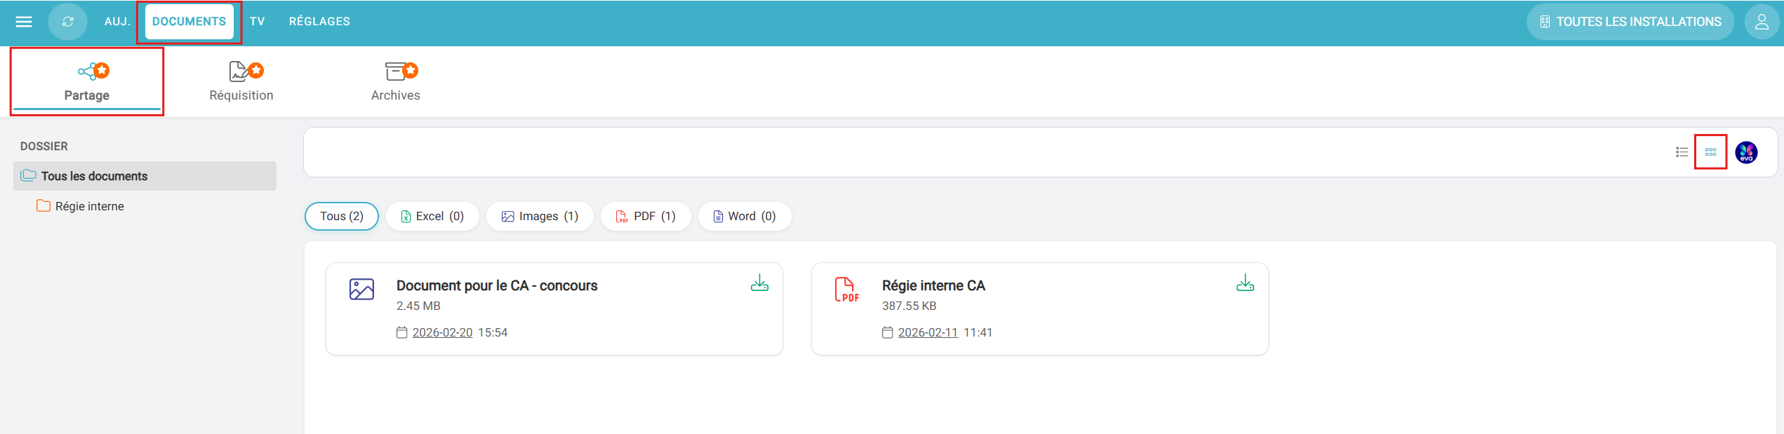Click the refresh sync icon
The image size is (1784, 434).
coord(67,22)
